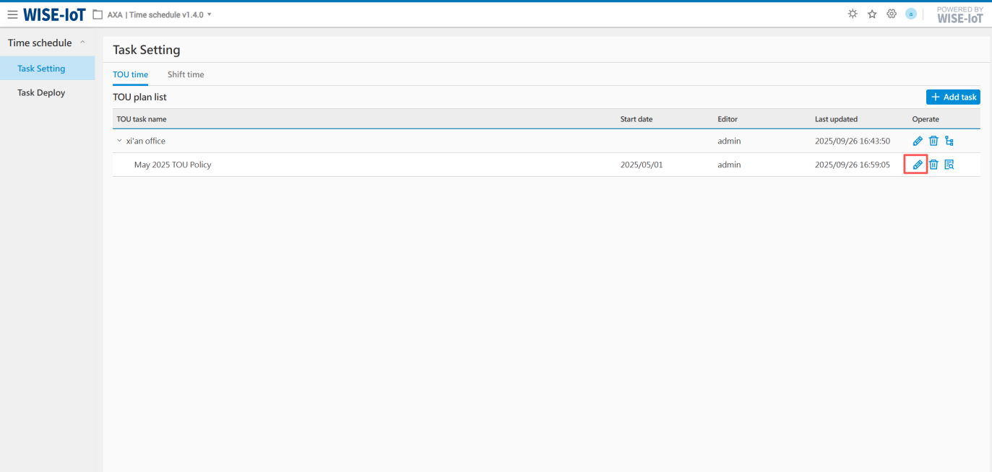The width and height of the screenshot is (992, 472).
Task: Open details view of May 2025 TOU Policy
Action: click(x=949, y=165)
